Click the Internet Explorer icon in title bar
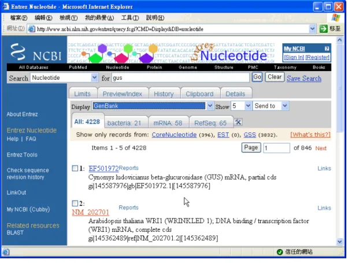The width and height of the screenshot is (348, 263). click(6, 6)
